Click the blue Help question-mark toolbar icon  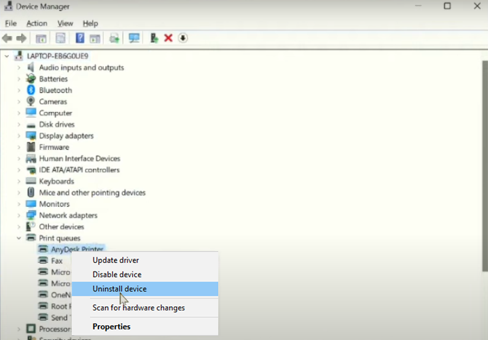tap(80, 38)
